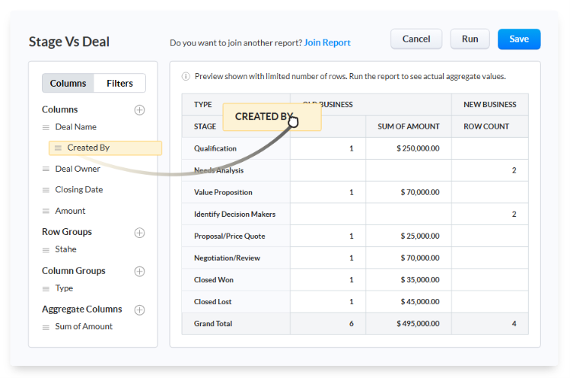
Task: Click the handle icon beside Type group
Action: (46, 288)
